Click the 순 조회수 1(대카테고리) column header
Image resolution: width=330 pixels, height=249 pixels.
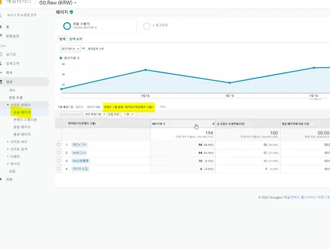pos(231,124)
